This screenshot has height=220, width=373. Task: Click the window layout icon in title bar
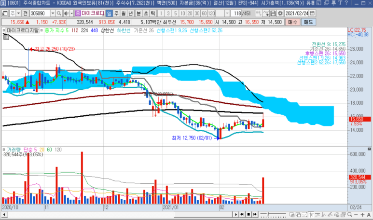coord(319,3)
